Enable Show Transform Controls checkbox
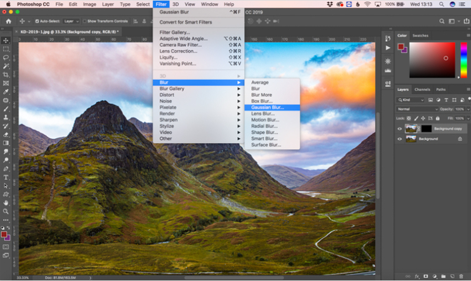This screenshot has width=471, height=281. (84, 21)
